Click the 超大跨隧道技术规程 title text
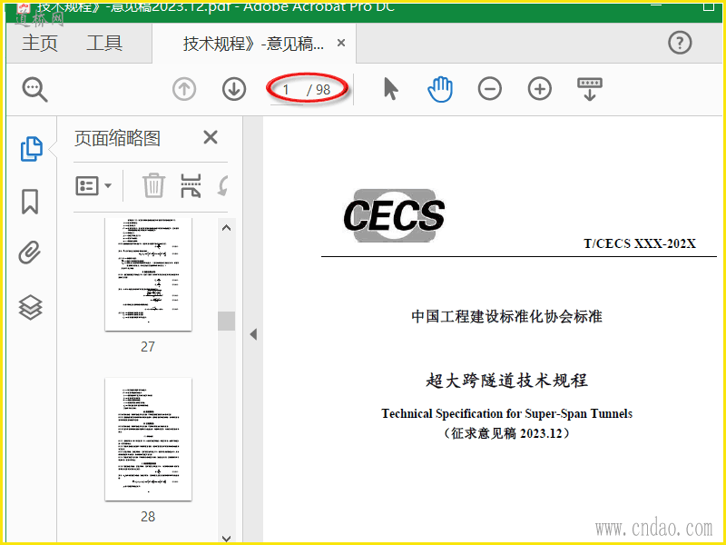Screen dimensions: 726x545 tap(507, 380)
